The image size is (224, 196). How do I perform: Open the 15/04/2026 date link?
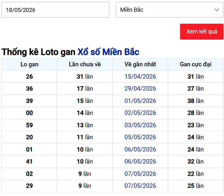click(x=140, y=76)
